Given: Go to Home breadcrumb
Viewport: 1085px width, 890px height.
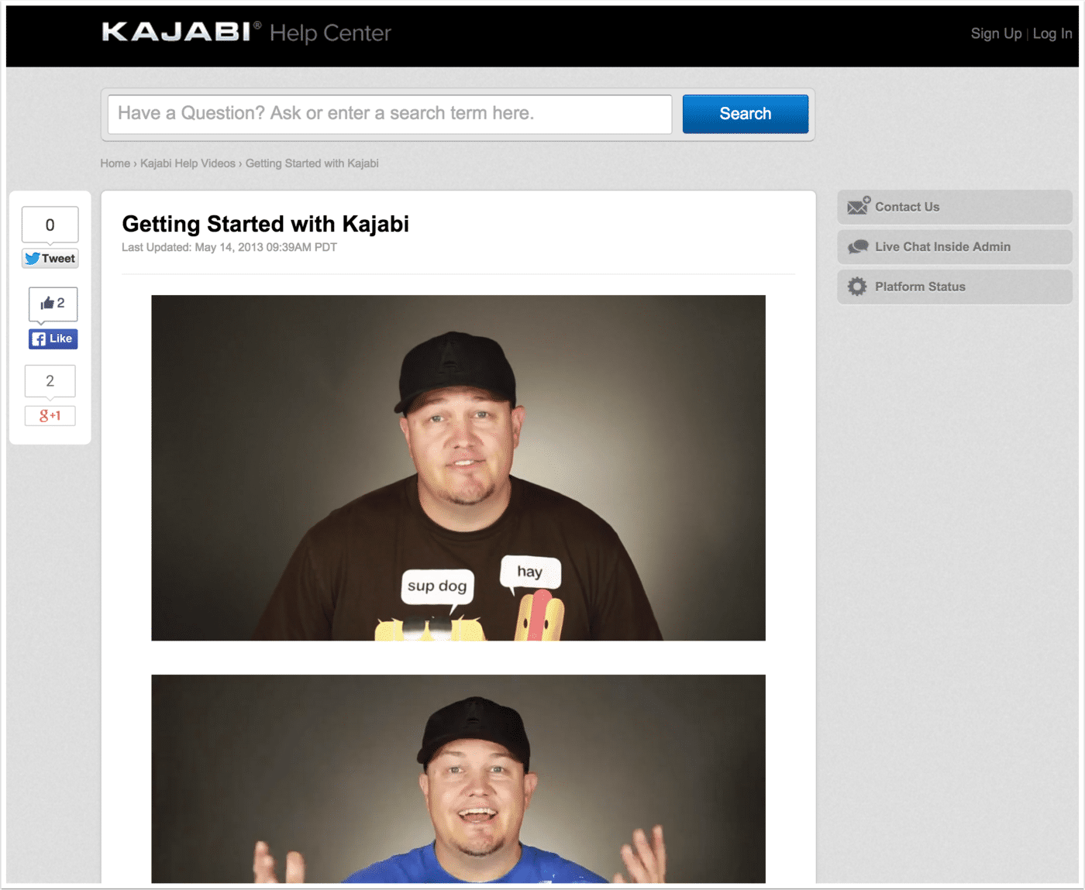Looking at the screenshot, I should click(x=115, y=163).
